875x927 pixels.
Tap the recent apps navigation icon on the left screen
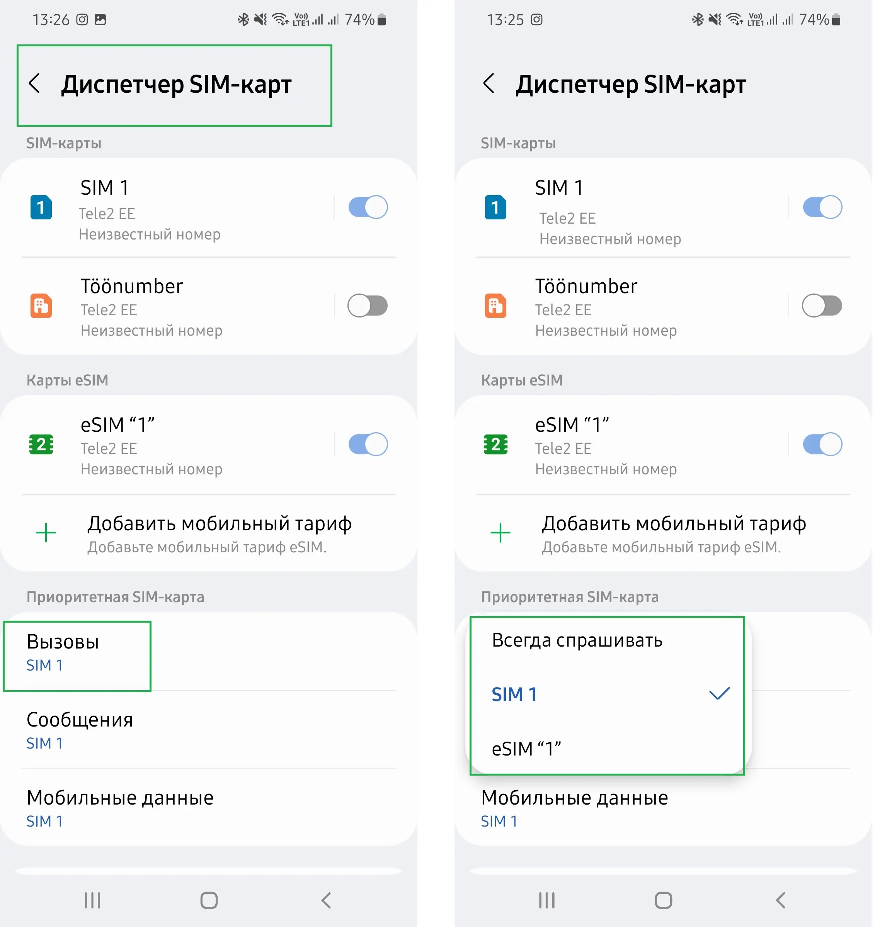coord(92,900)
